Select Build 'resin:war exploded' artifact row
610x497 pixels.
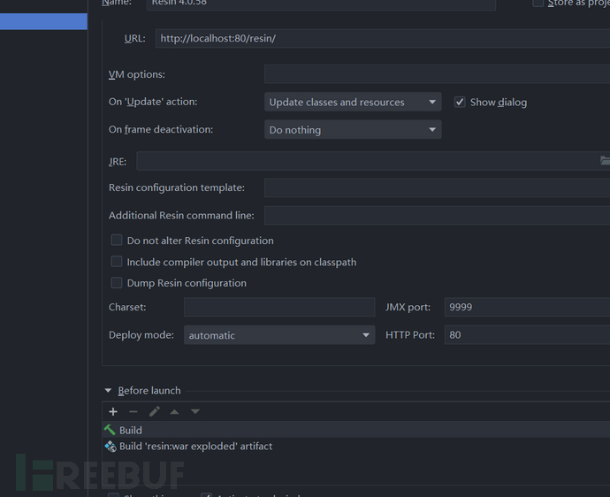356,446
